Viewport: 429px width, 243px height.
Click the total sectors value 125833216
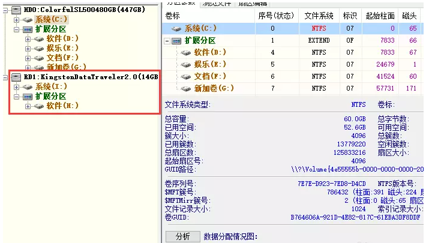pos(349,152)
